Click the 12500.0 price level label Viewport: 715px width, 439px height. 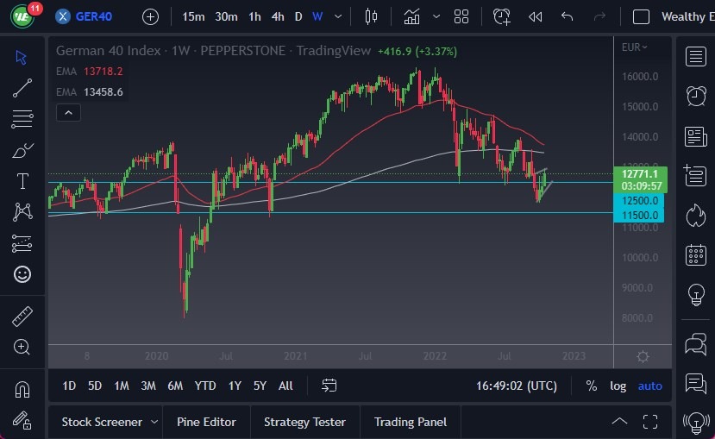tap(639, 200)
